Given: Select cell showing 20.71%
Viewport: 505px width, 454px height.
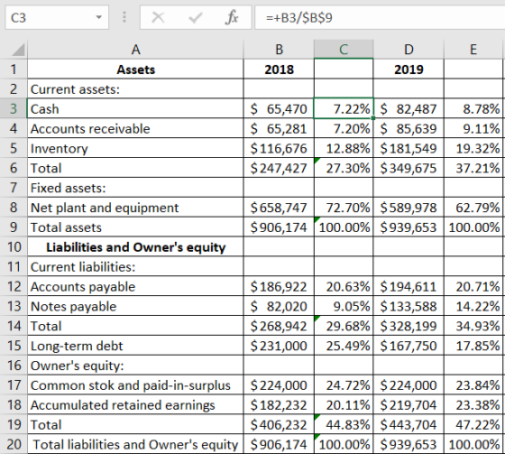Looking at the screenshot, I should tap(473, 286).
